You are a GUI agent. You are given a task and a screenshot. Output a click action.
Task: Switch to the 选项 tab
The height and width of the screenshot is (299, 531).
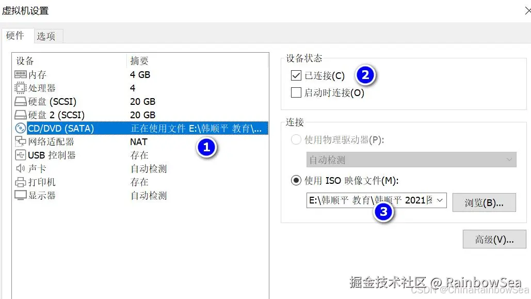(x=47, y=36)
